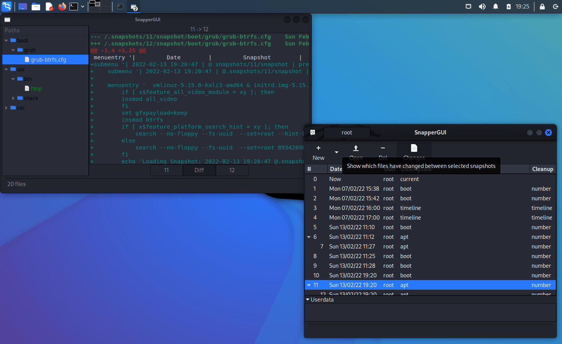Select the htop file in the tree

[36, 89]
